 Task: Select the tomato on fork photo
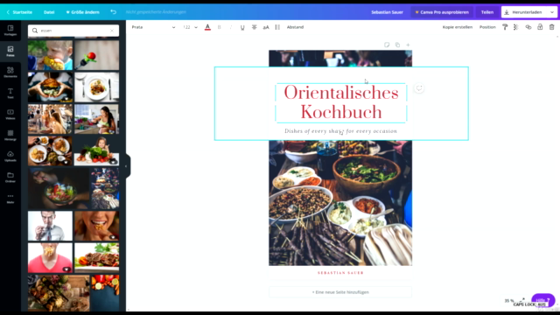(97, 55)
